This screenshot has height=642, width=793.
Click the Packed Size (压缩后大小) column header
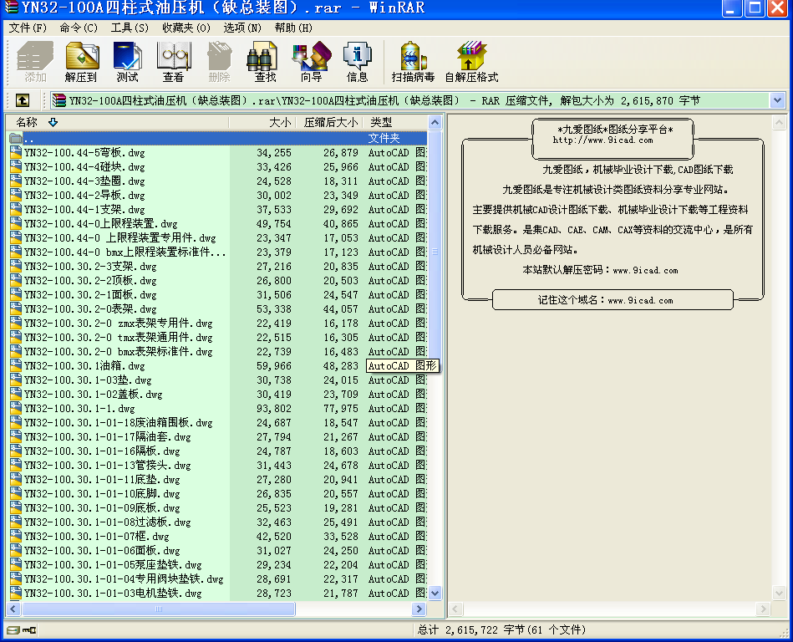click(x=330, y=122)
